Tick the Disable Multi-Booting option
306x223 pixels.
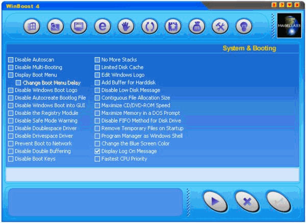[x=11, y=67]
